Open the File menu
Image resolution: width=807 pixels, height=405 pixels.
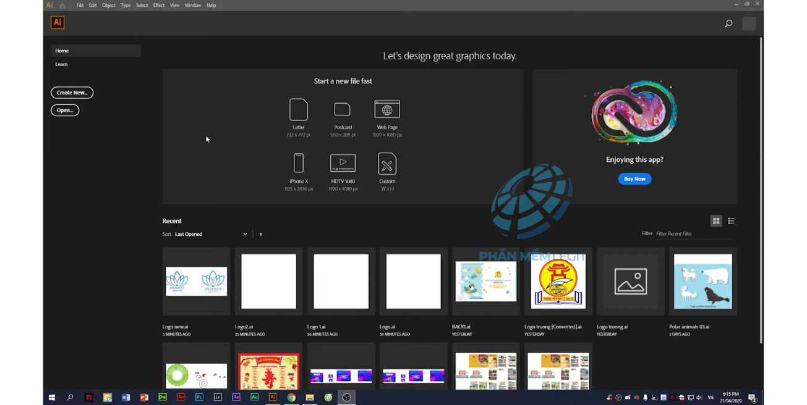coord(80,5)
